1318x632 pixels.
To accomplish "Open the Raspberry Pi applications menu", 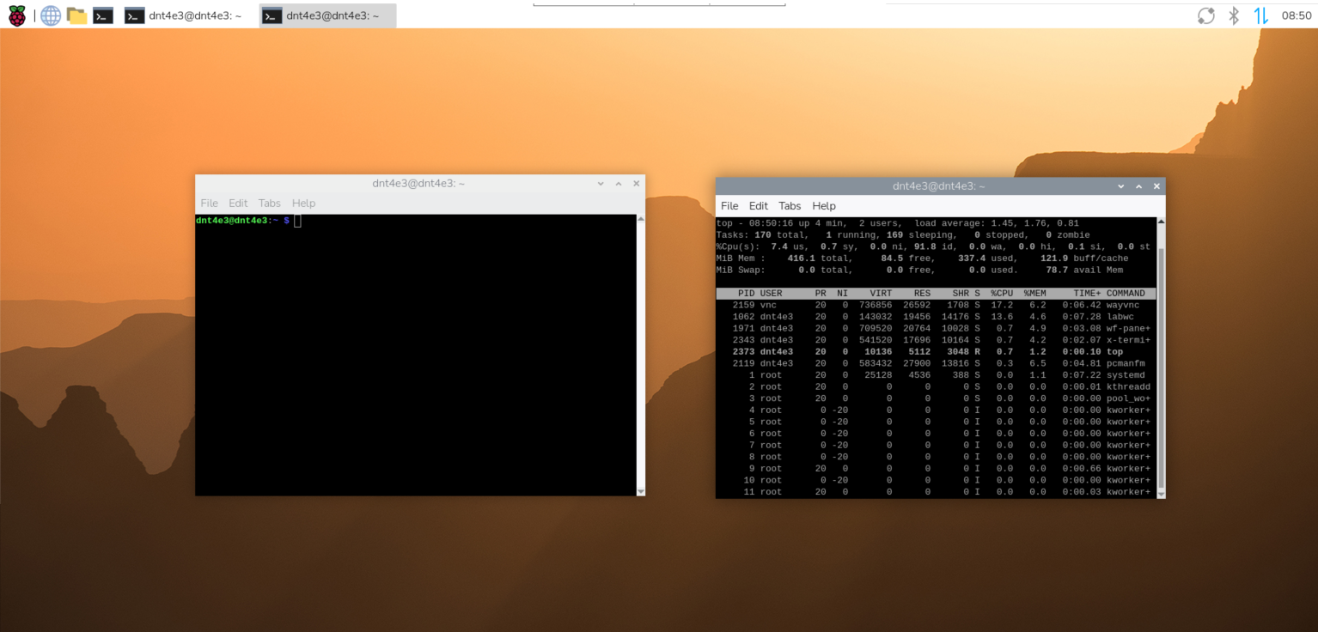I will coord(17,15).
